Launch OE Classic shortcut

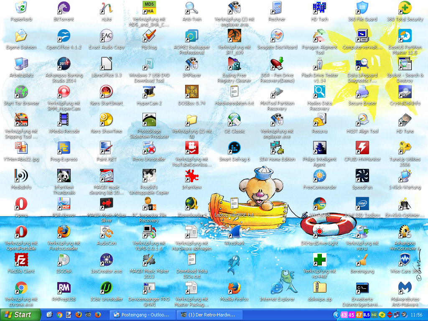click(x=234, y=120)
